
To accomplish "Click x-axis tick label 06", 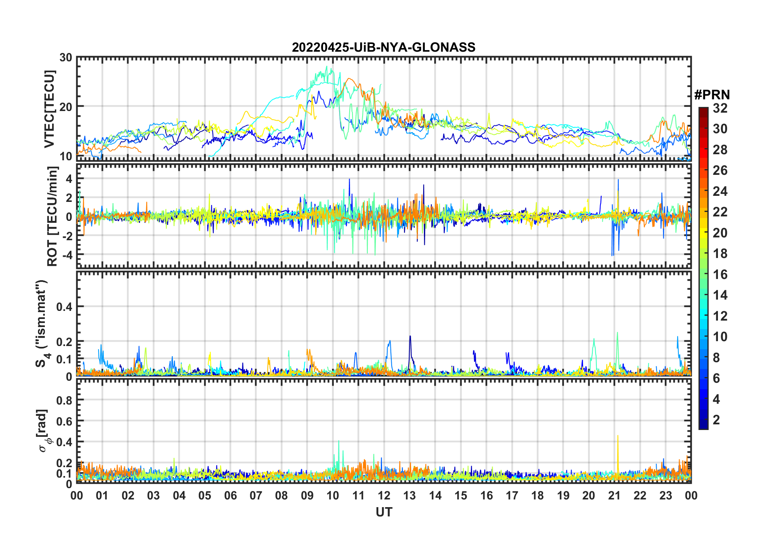I will tap(230, 495).
